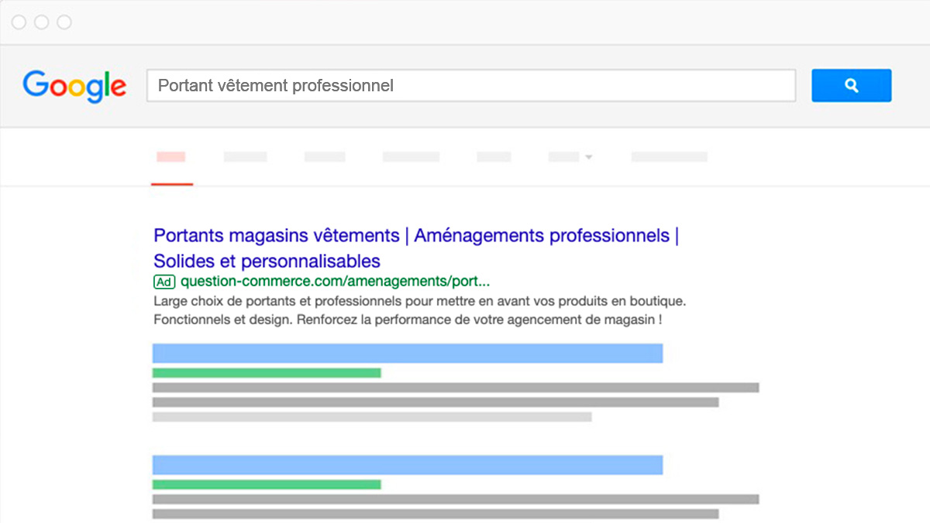
Task: Open the first gray tab right of the red tab
Action: [245, 157]
